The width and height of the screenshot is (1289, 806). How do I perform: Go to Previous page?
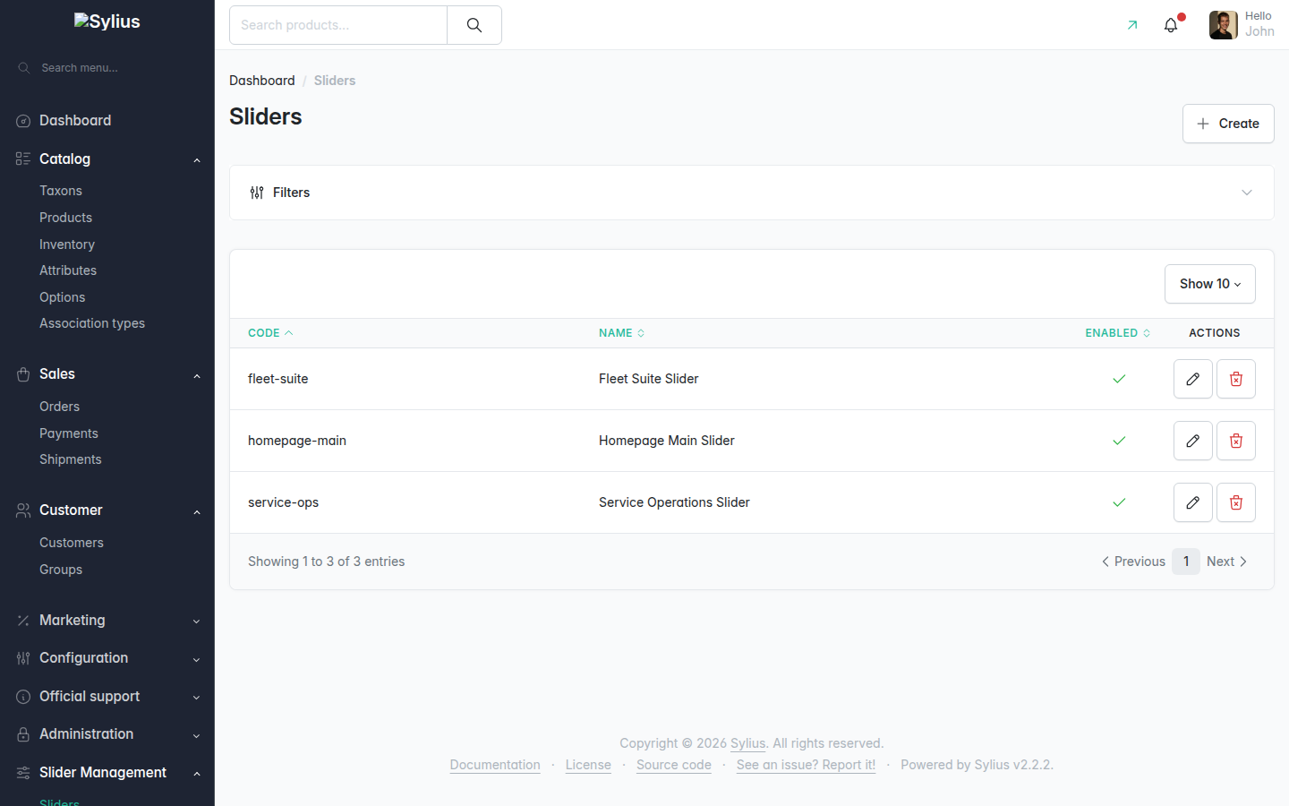(1133, 562)
